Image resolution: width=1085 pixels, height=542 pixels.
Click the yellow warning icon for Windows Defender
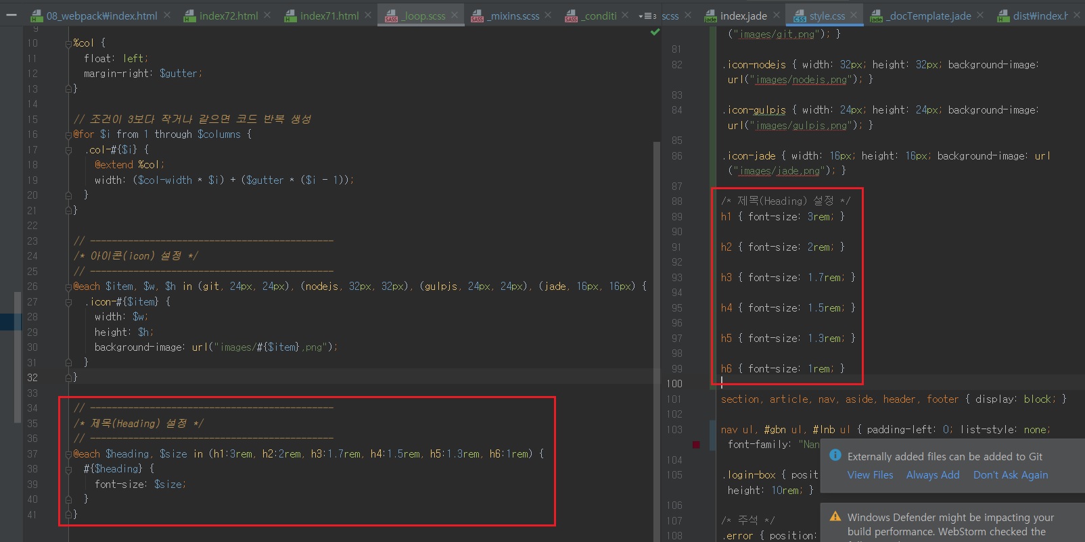point(835,516)
